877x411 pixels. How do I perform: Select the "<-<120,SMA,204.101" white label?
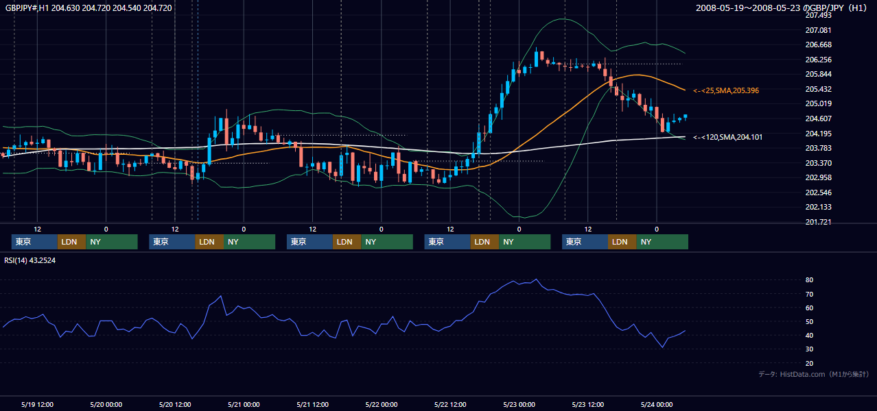728,137
